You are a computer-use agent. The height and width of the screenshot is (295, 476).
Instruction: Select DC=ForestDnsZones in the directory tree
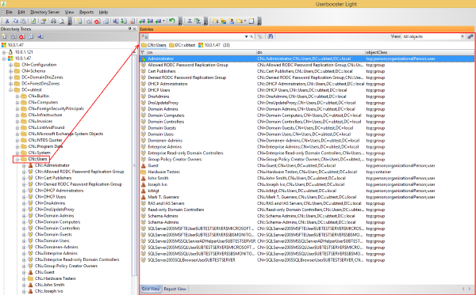(40, 84)
